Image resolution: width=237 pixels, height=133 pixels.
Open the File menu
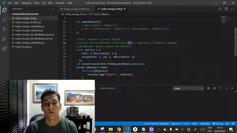click(10, 3)
